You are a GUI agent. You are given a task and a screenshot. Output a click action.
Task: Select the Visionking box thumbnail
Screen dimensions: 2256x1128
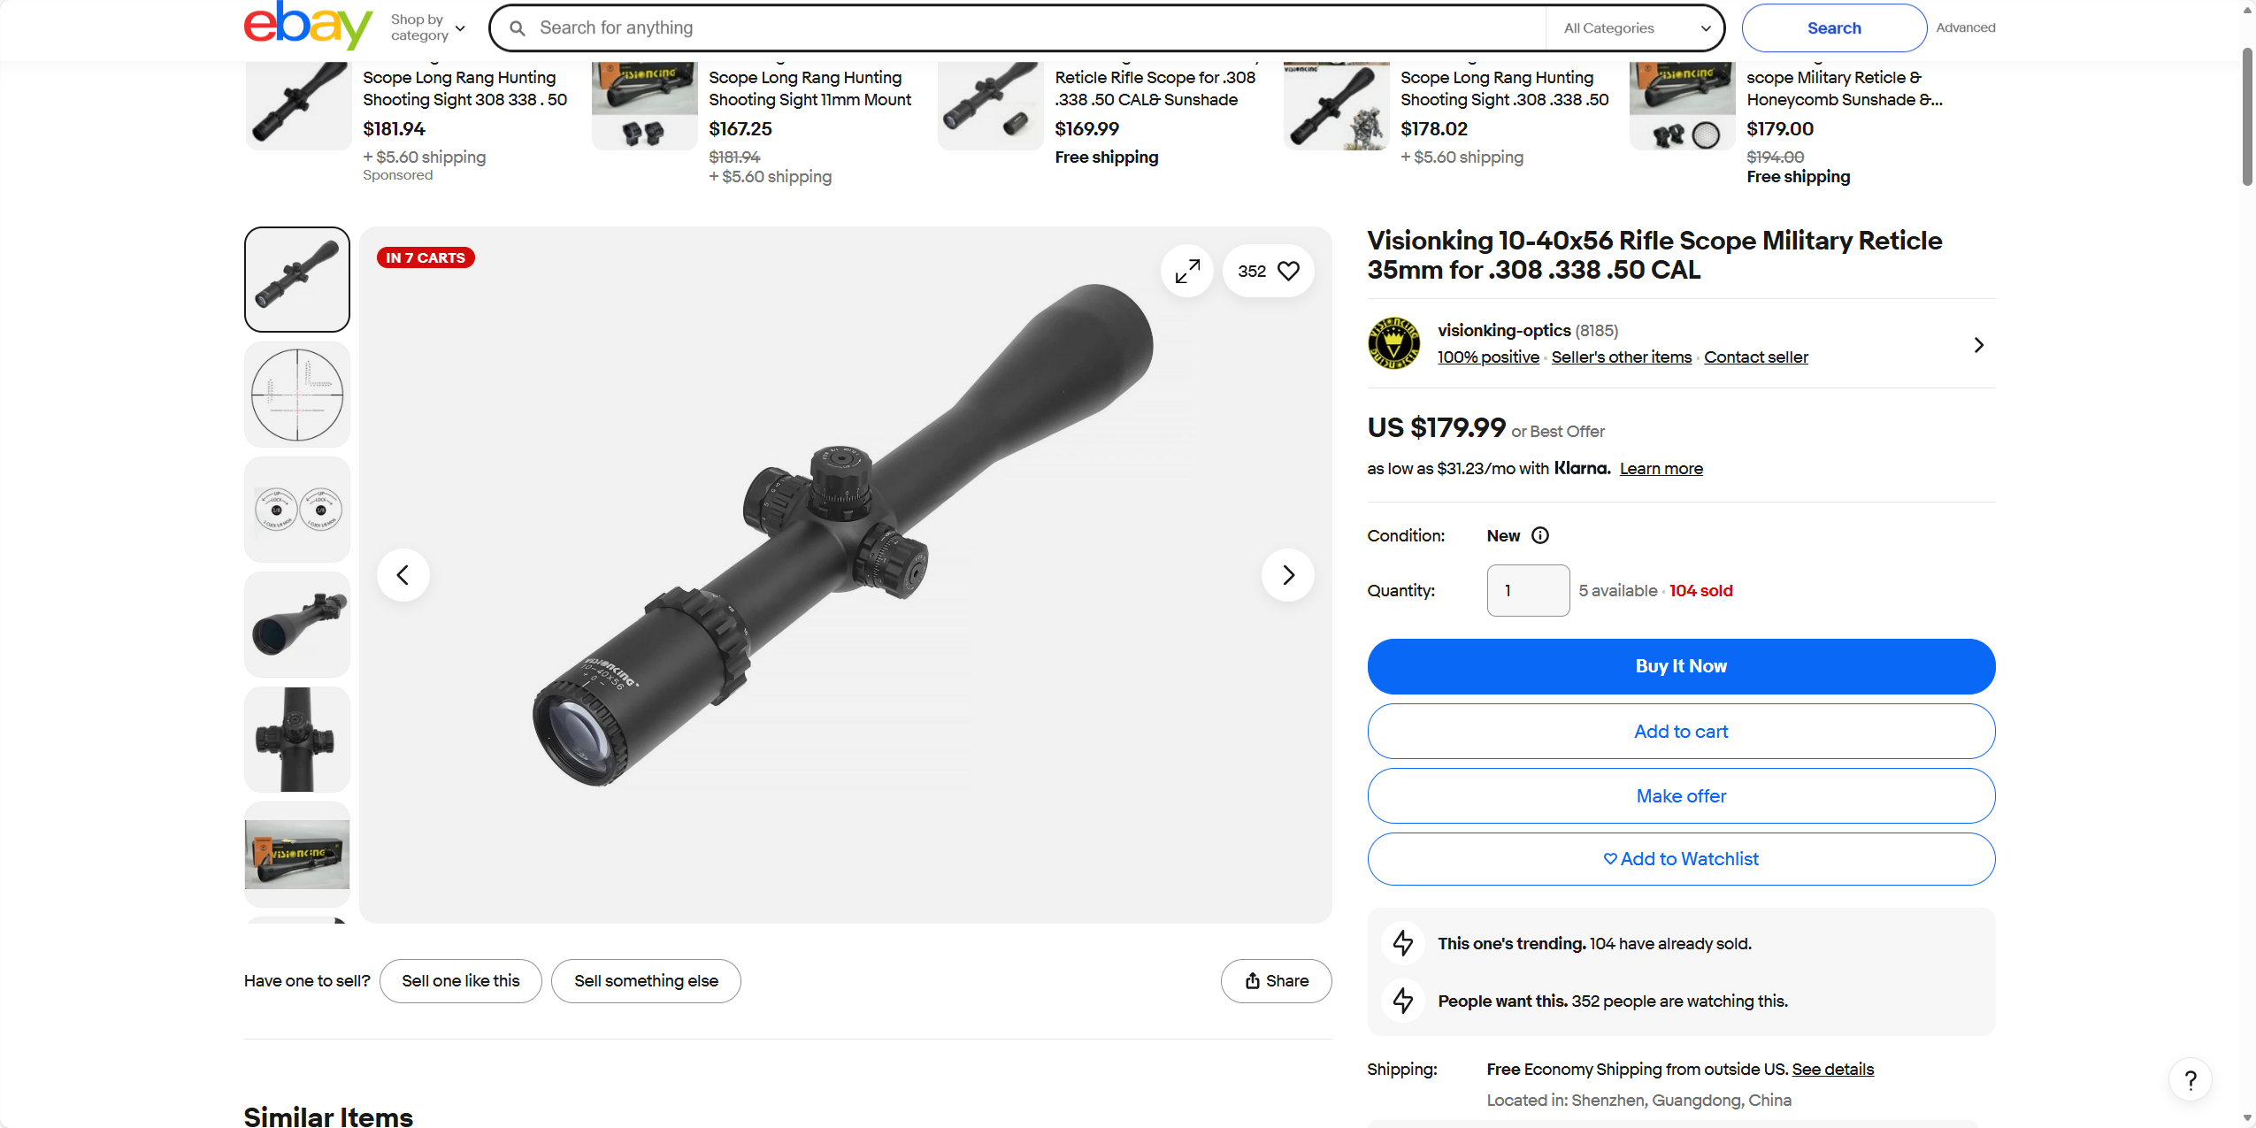click(x=297, y=855)
